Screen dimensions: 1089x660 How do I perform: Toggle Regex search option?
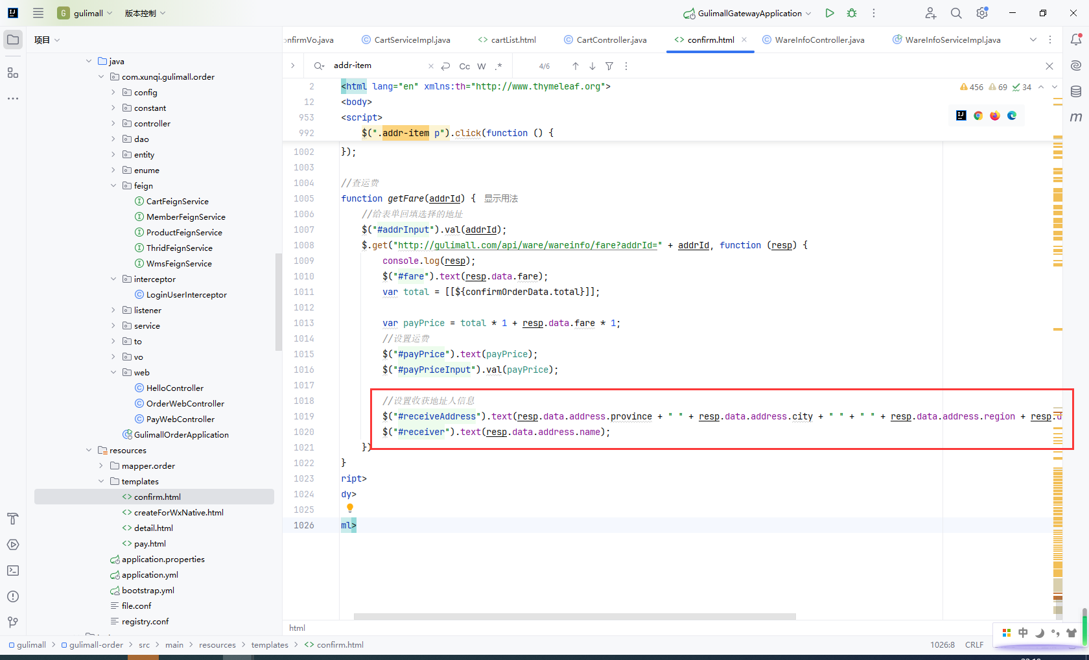(x=498, y=66)
